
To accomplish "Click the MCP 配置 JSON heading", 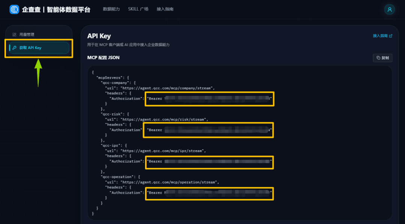I will pos(103,58).
